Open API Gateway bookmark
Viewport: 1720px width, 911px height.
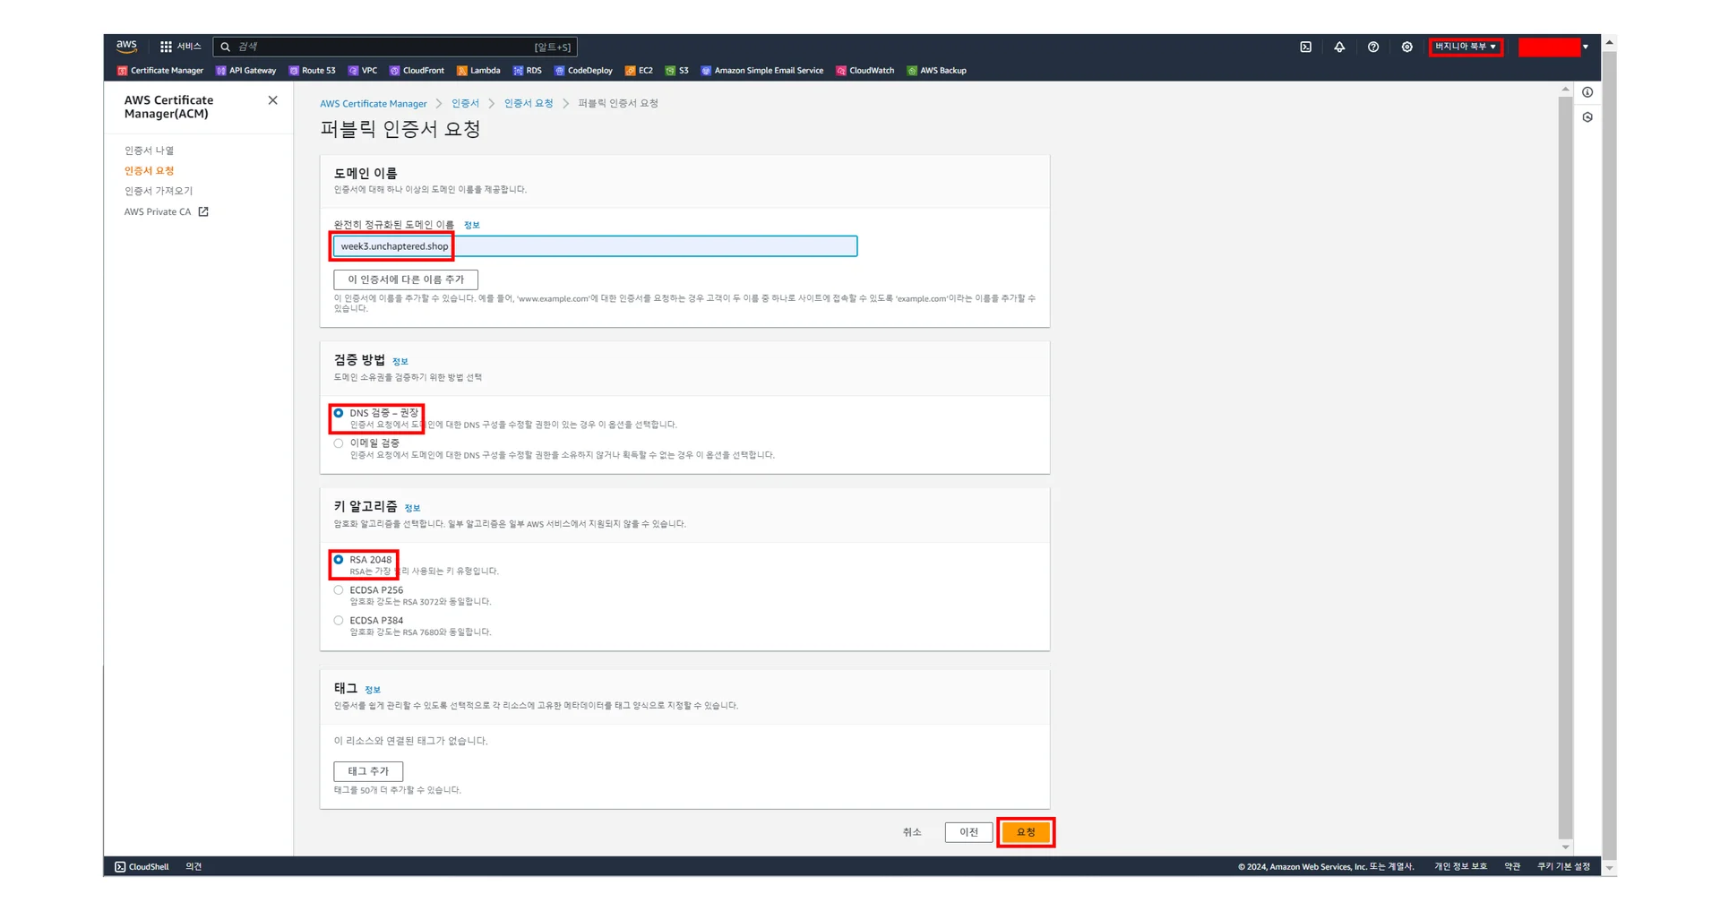pyautogui.click(x=246, y=70)
